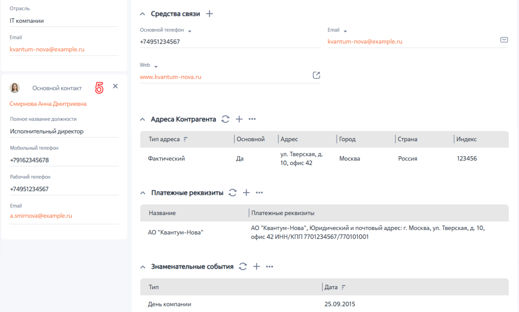Open the www.kvantum-nova.ru website link
Image resolution: width=519 pixels, height=312 pixels.
coord(170,77)
